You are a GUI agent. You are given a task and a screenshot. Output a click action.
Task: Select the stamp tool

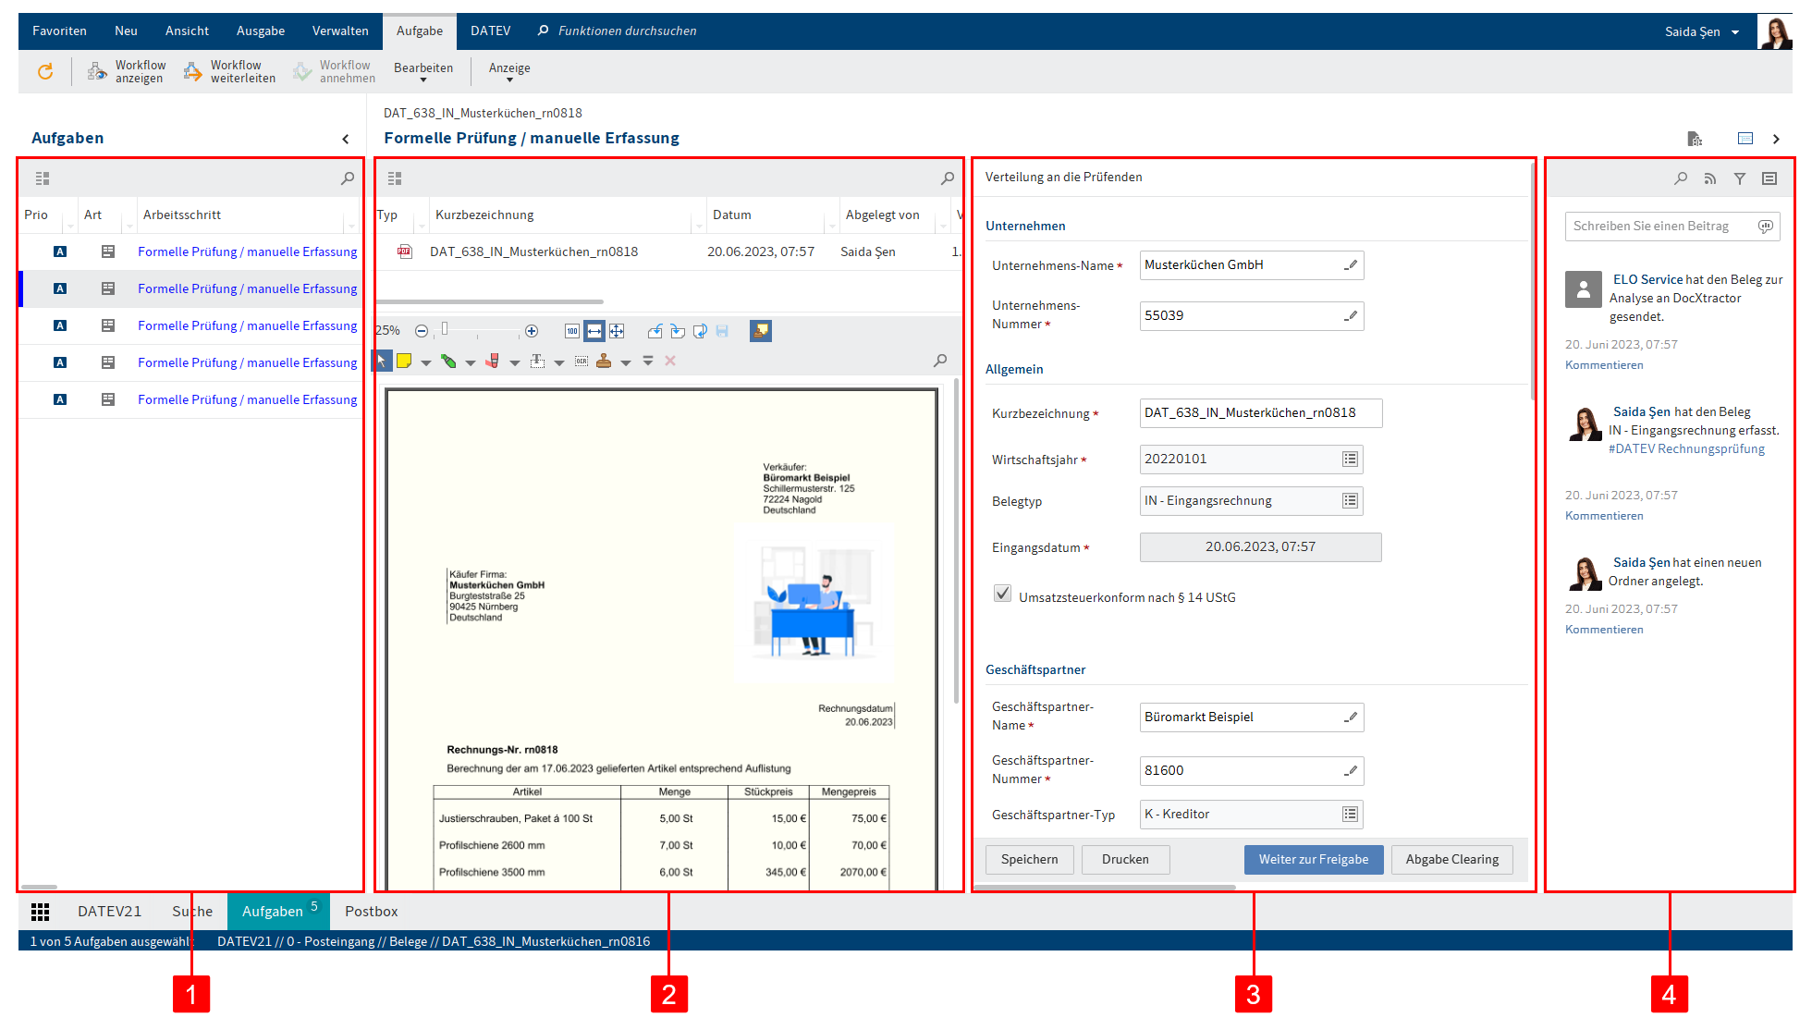(x=604, y=362)
